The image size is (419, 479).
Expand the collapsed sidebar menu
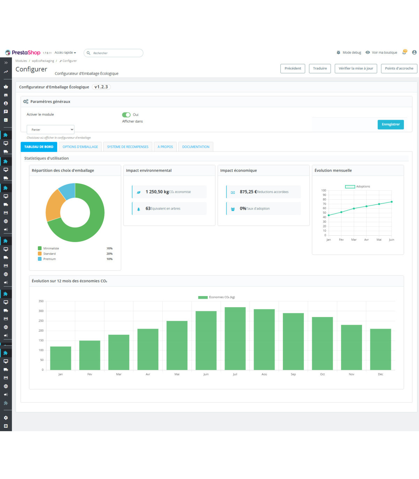pyautogui.click(x=6, y=63)
